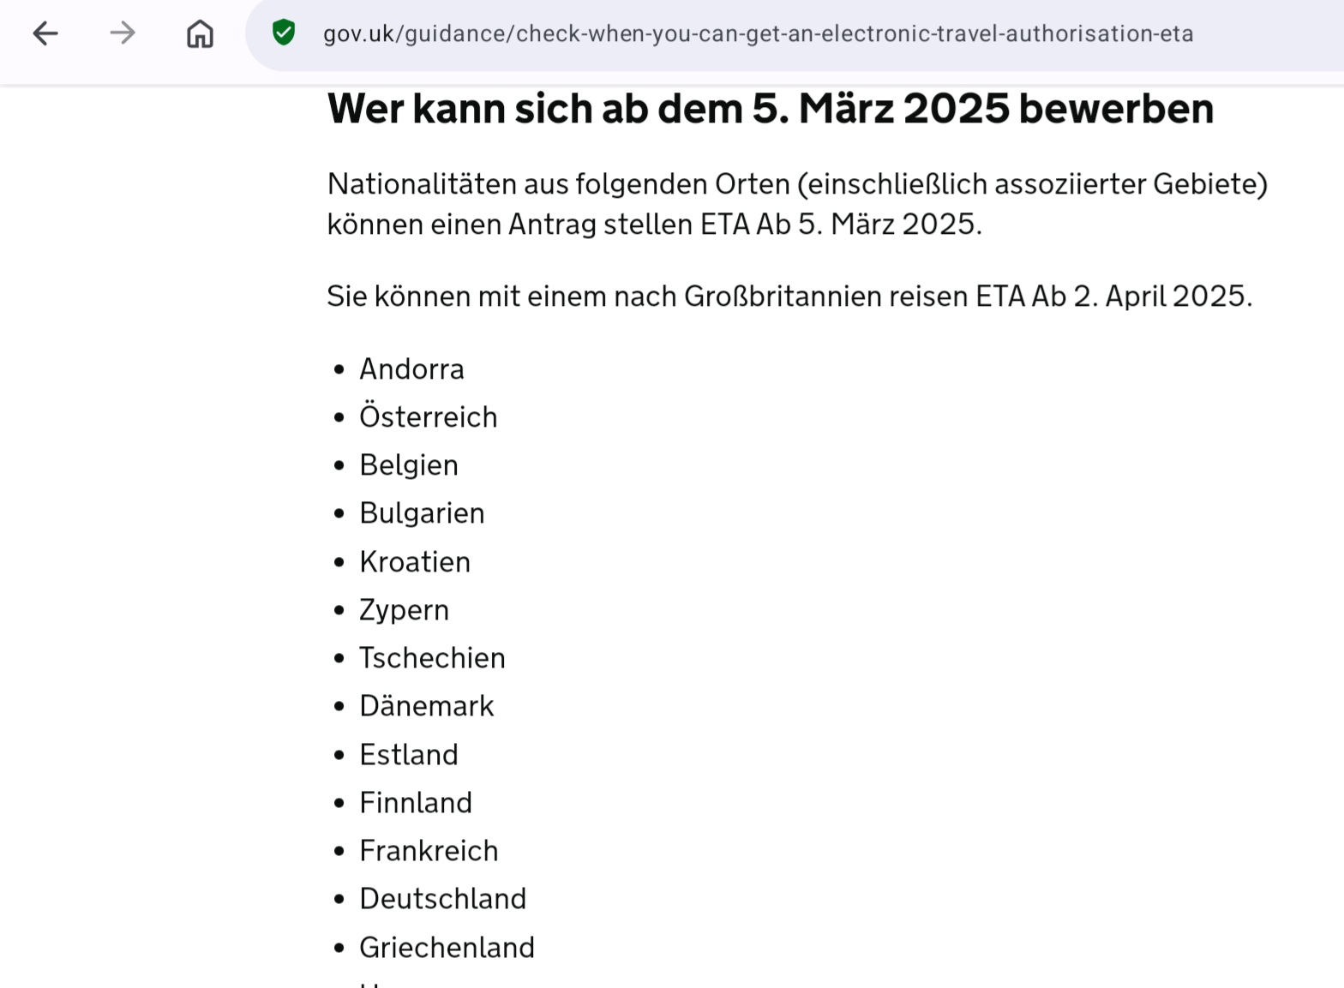Click Zypern in the country list

click(404, 610)
